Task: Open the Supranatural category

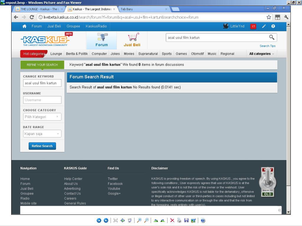Action: (x=148, y=54)
